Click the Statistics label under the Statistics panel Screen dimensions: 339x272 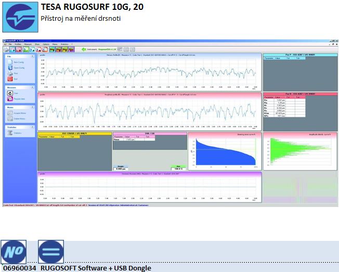tap(18, 133)
